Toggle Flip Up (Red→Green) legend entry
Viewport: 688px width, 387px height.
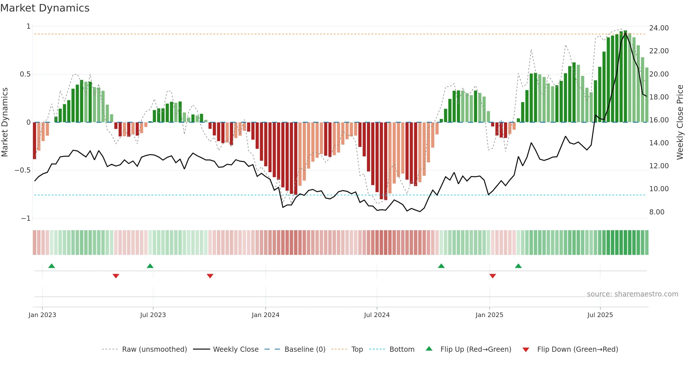pyautogui.click(x=468, y=349)
